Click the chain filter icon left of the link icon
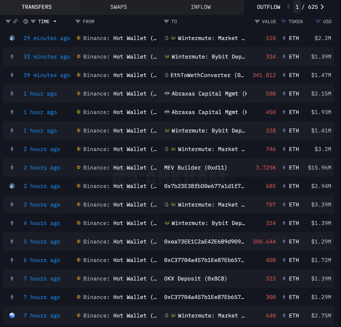This screenshot has height=327, width=341. point(8,22)
